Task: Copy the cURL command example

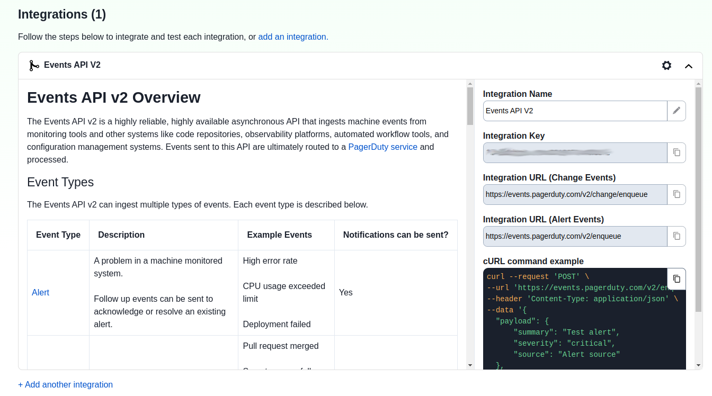Action: tap(677, 279)
